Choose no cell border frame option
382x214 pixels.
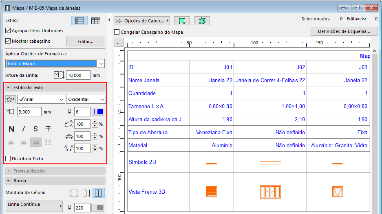(x=74, y=193)
